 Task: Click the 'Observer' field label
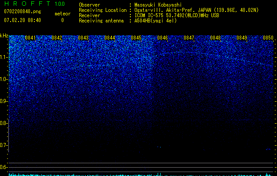pos(89,5)
